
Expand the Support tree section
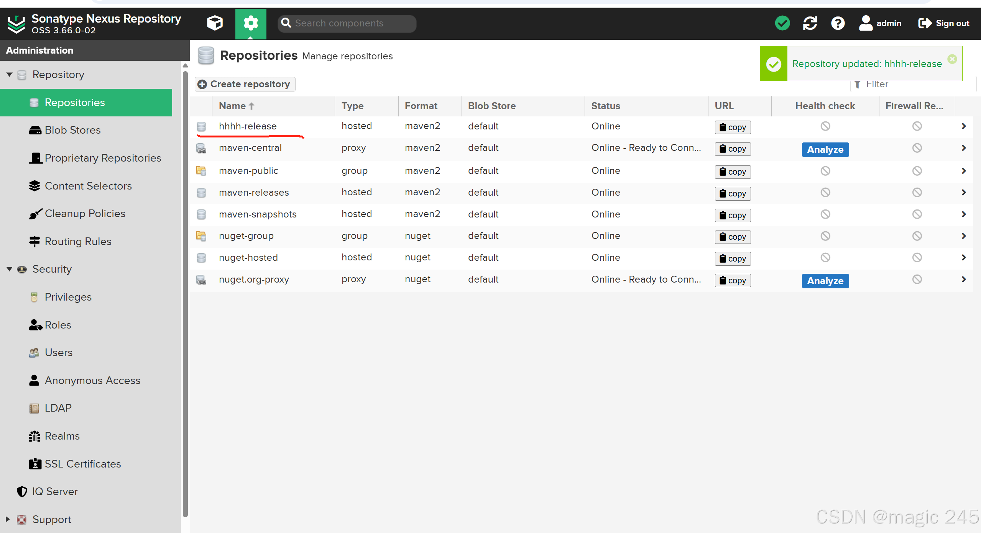[8, 519]
